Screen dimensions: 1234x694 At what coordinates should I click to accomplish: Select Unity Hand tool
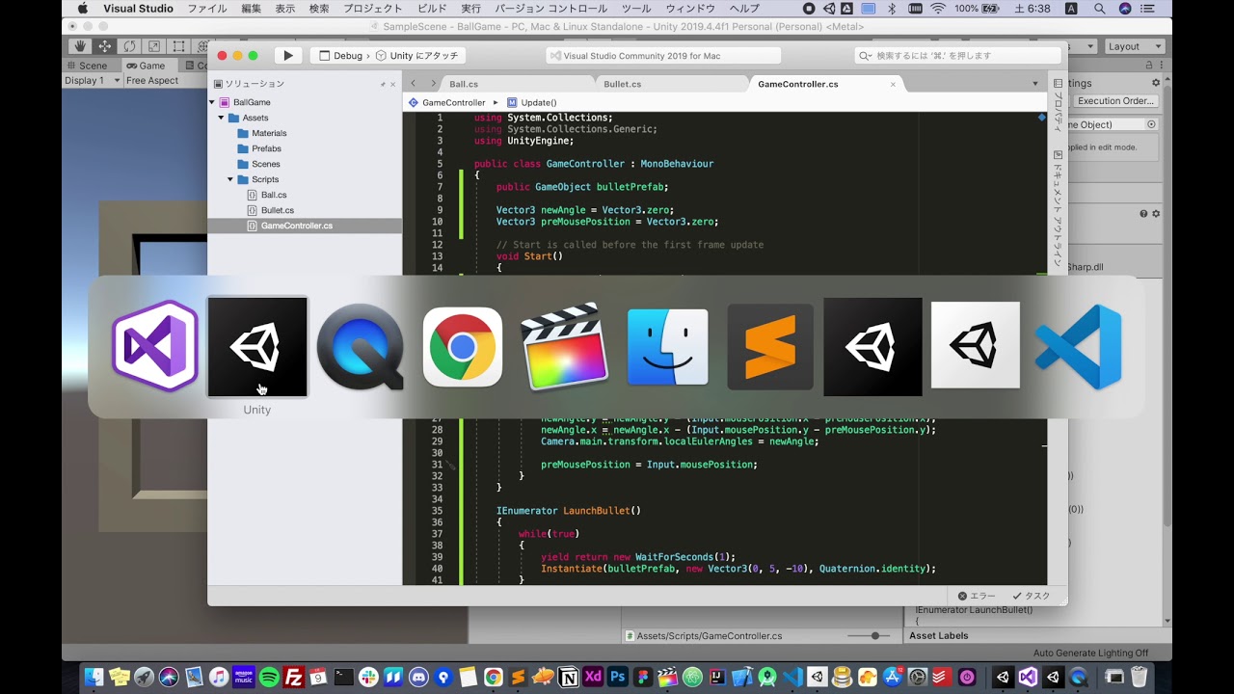pyautogui.click(x=80, y=46)
